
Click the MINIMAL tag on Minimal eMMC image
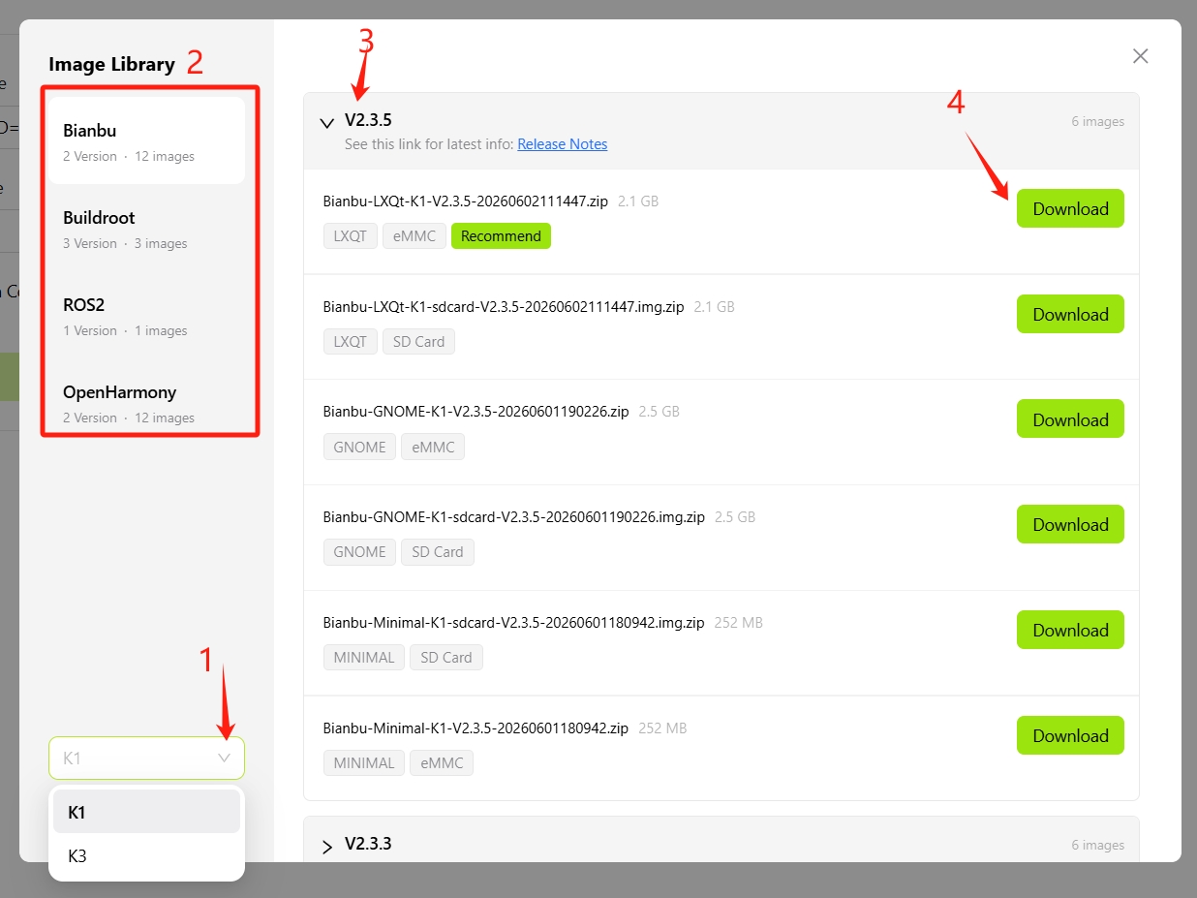364,762
